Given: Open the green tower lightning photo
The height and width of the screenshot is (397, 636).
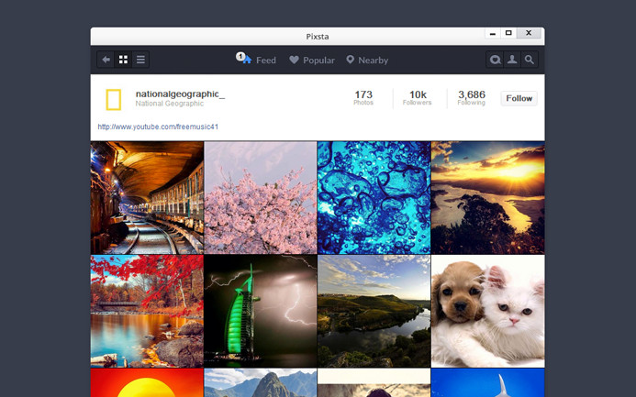Looking at the screenshot, I should click(x=261, y=311).
